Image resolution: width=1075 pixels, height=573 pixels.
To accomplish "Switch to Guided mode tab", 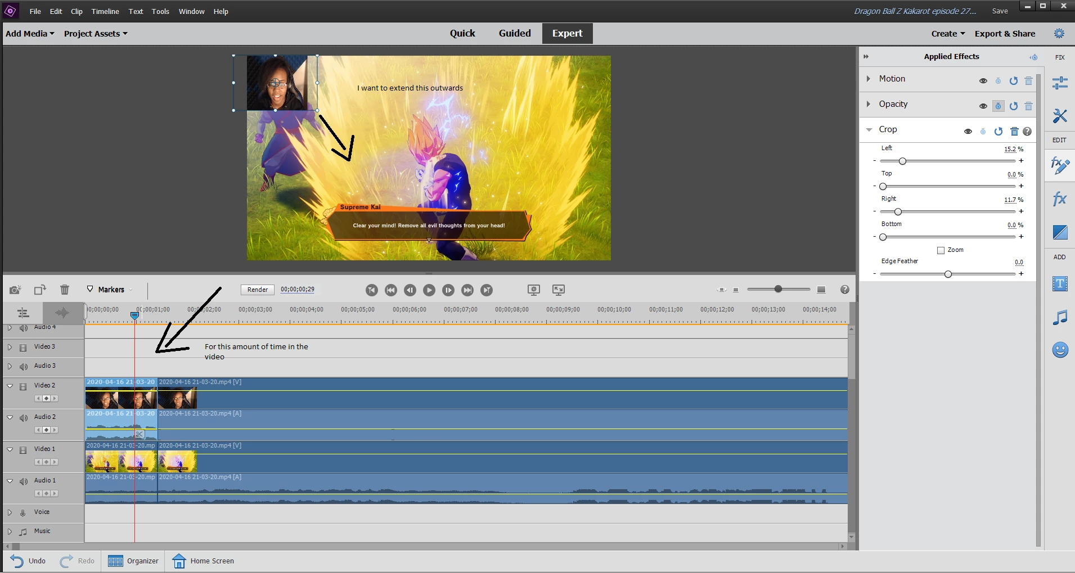I will (515, 33).
